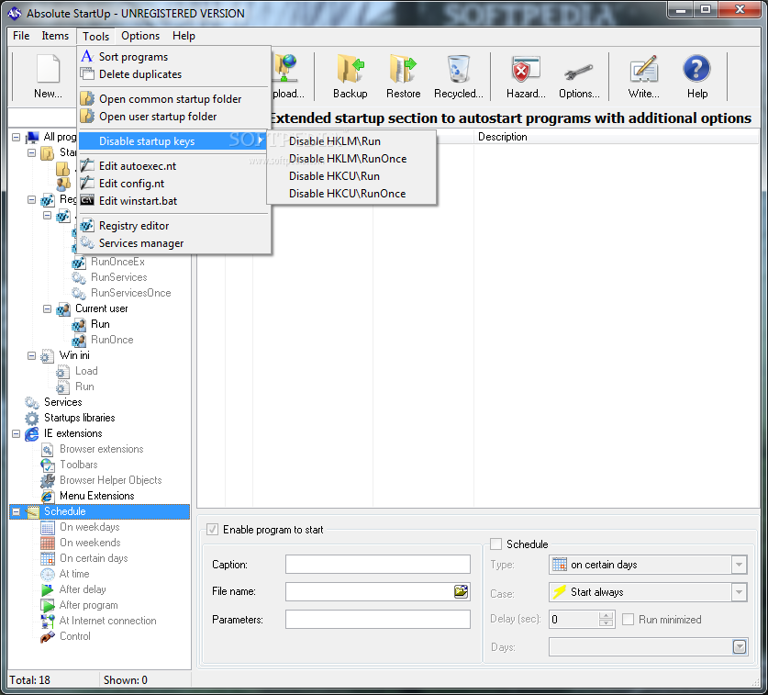The width and height of the screenshot is (768, 695).
Task: Click the Sort programs letter icon
Action: [x=87, y=56]
